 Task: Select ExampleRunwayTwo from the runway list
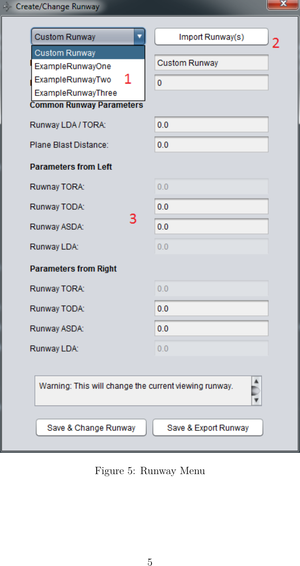click(x=73, y=80)
